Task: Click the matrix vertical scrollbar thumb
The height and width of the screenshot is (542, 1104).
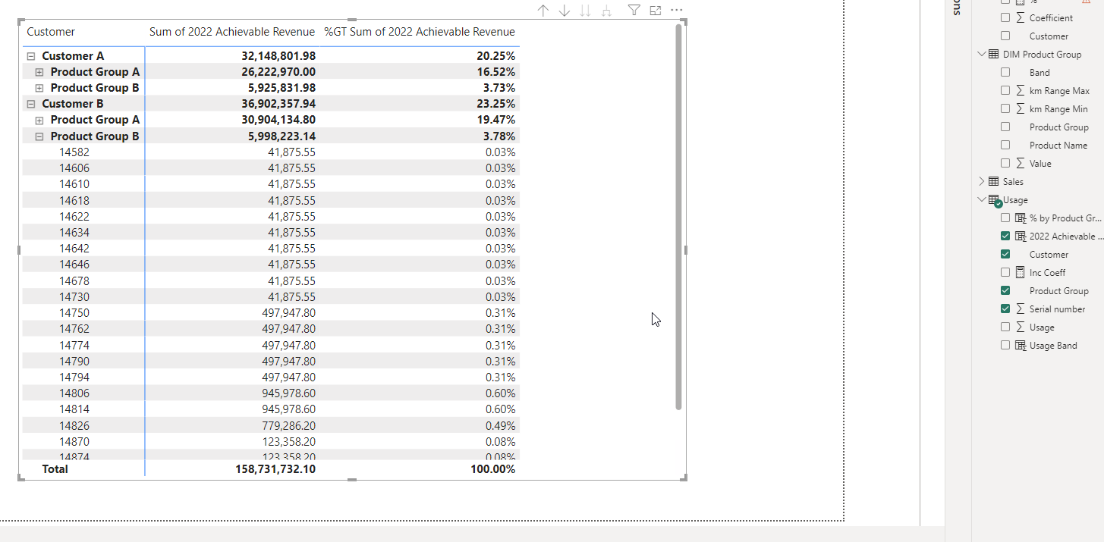Action: (678, 217)
